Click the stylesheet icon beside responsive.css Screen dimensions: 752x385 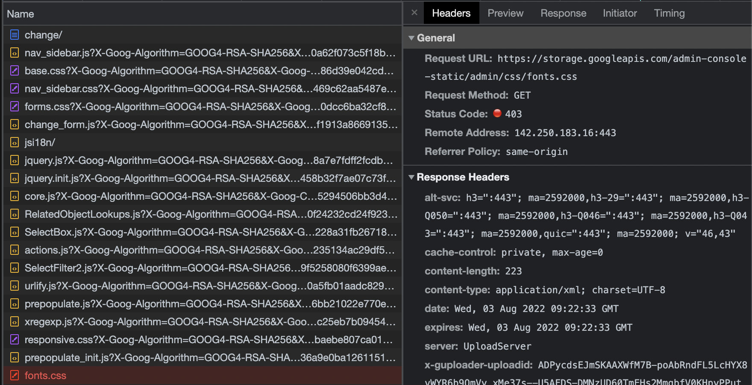(14, 340)
